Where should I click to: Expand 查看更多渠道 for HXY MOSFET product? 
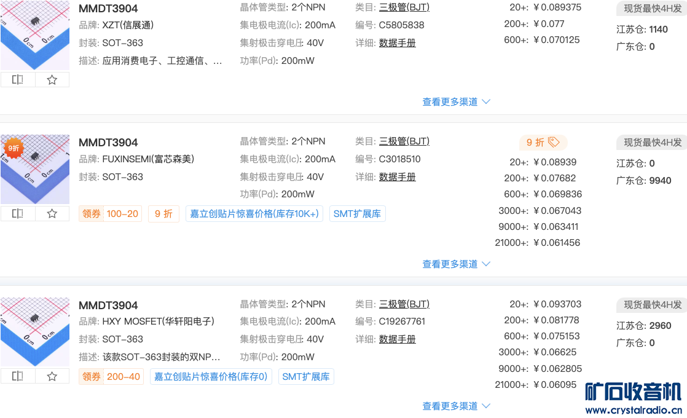(456, 406)
